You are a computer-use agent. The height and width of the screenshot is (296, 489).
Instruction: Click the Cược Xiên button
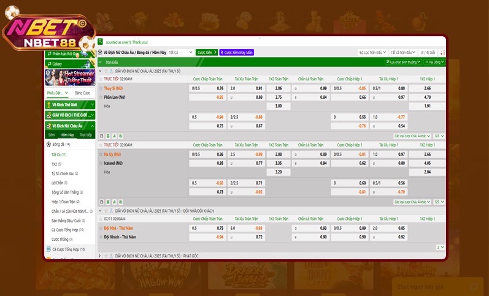(206, 53)
